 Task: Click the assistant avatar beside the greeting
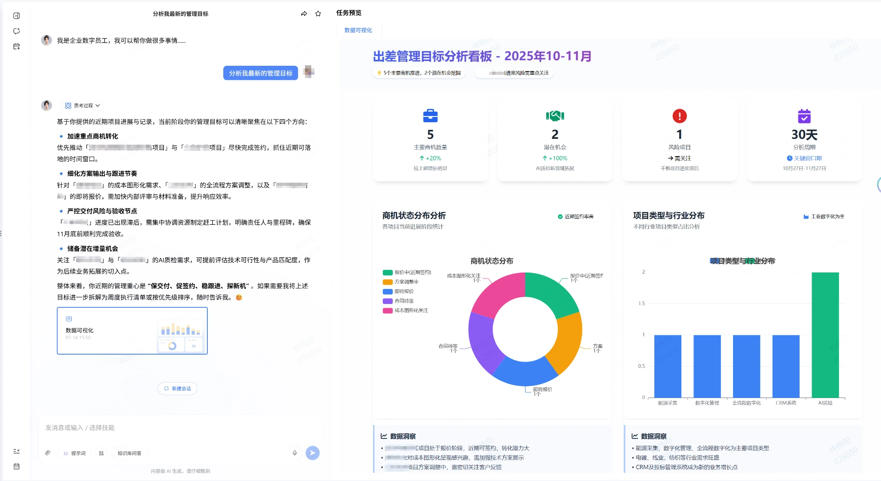46,40
